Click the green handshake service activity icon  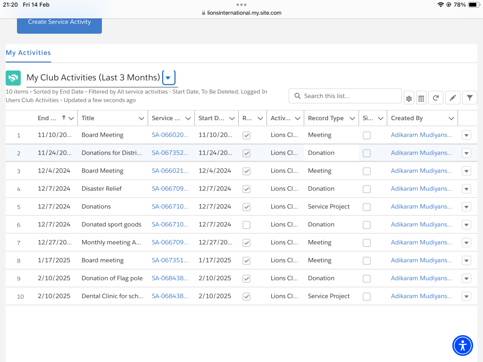click(x=13, y=78)
